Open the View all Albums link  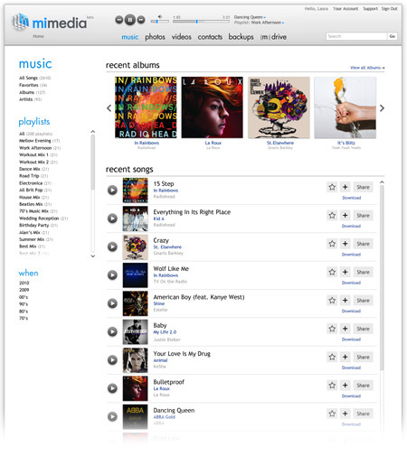click(367, 68)
